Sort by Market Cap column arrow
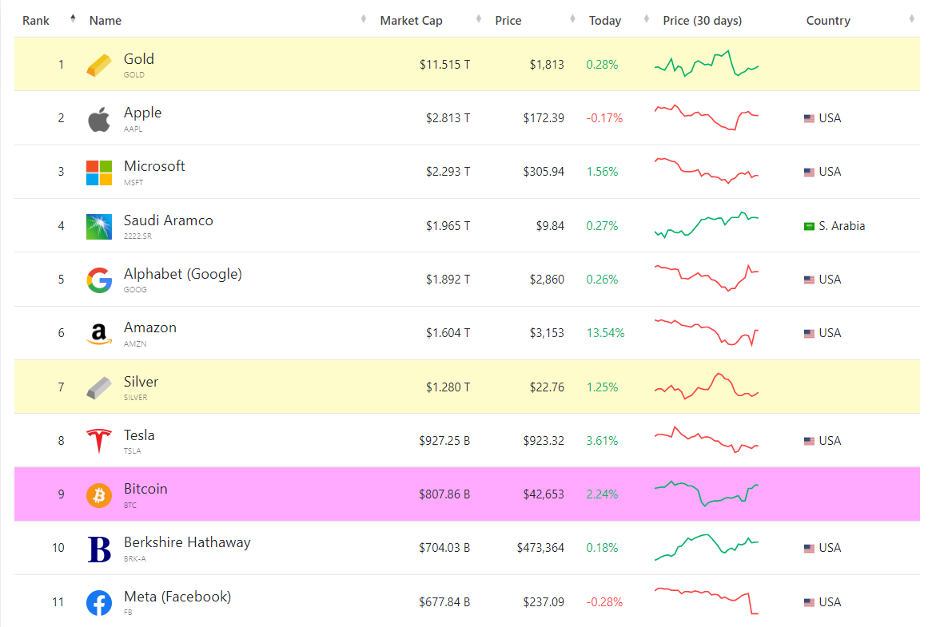932x627 pixels. point(479,19)
